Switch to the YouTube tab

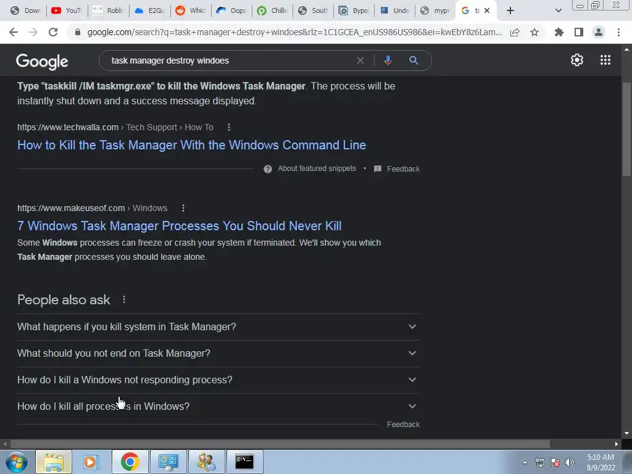(x=67, y=10)
